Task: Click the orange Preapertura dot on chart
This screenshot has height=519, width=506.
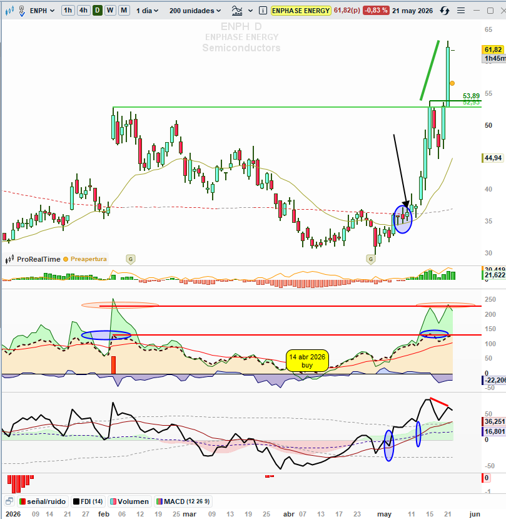Action: [452, 83]
